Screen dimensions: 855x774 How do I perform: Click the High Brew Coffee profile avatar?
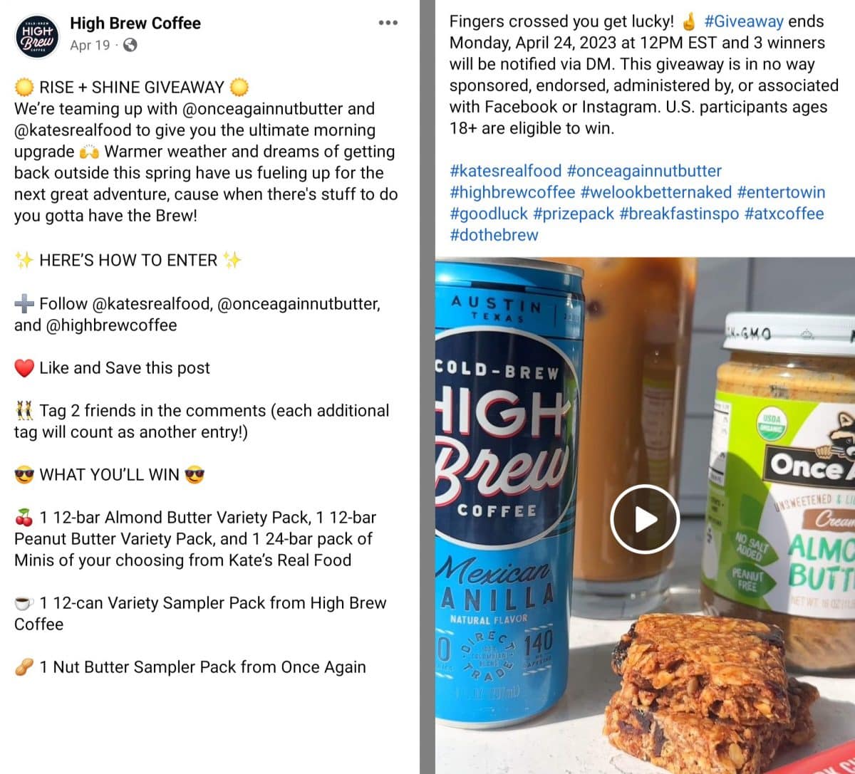point(37,36)
